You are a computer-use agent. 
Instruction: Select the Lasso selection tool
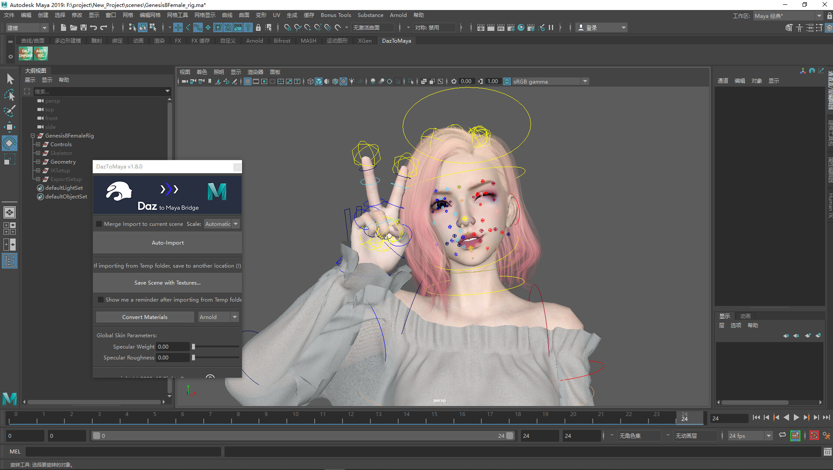coord(10,95)
